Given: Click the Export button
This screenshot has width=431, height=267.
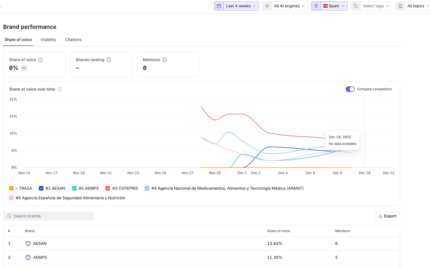Looking at the screenshot, I should coord(387,216).
